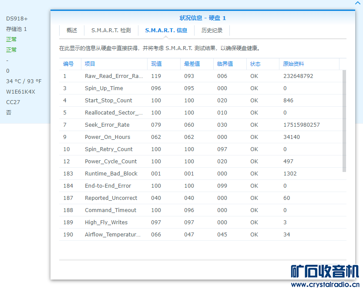Open the S.M.A.R.T. 检测 tab
Viewport: 363px width, 290px height.
(111, 30)
